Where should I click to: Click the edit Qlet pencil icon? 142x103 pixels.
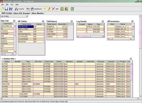click(49, 9)
